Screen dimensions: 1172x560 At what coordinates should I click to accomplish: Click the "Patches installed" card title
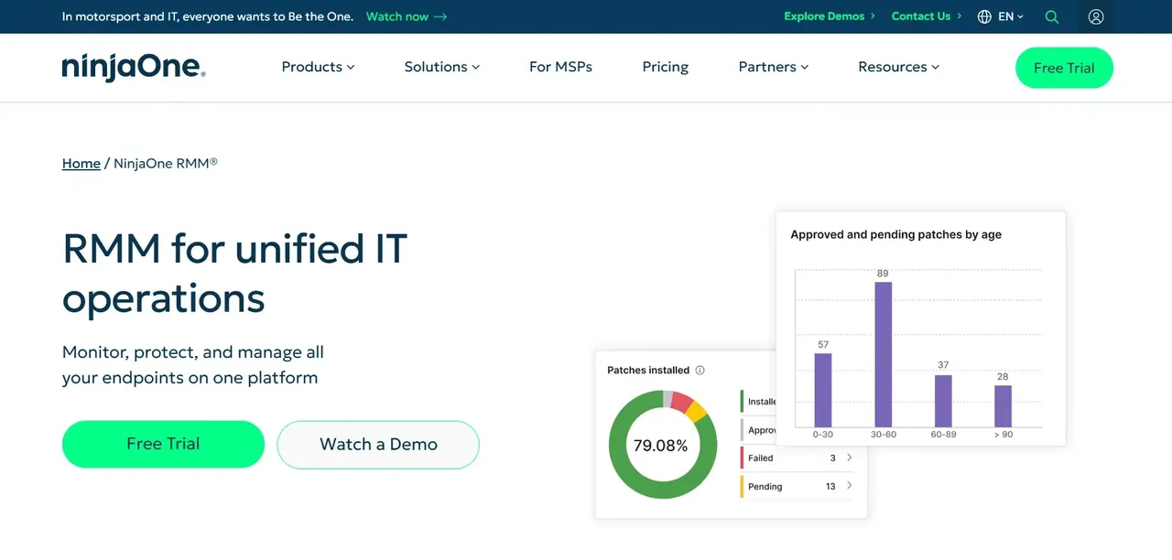[648, 371]
